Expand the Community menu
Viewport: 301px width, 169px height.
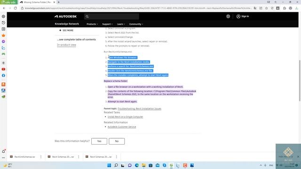136,24
